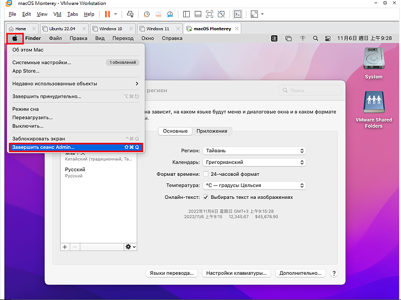The width and height of the screenshot is (401, 300).
Task: Click the stretch guest display icon
Action: pos(254,14)
